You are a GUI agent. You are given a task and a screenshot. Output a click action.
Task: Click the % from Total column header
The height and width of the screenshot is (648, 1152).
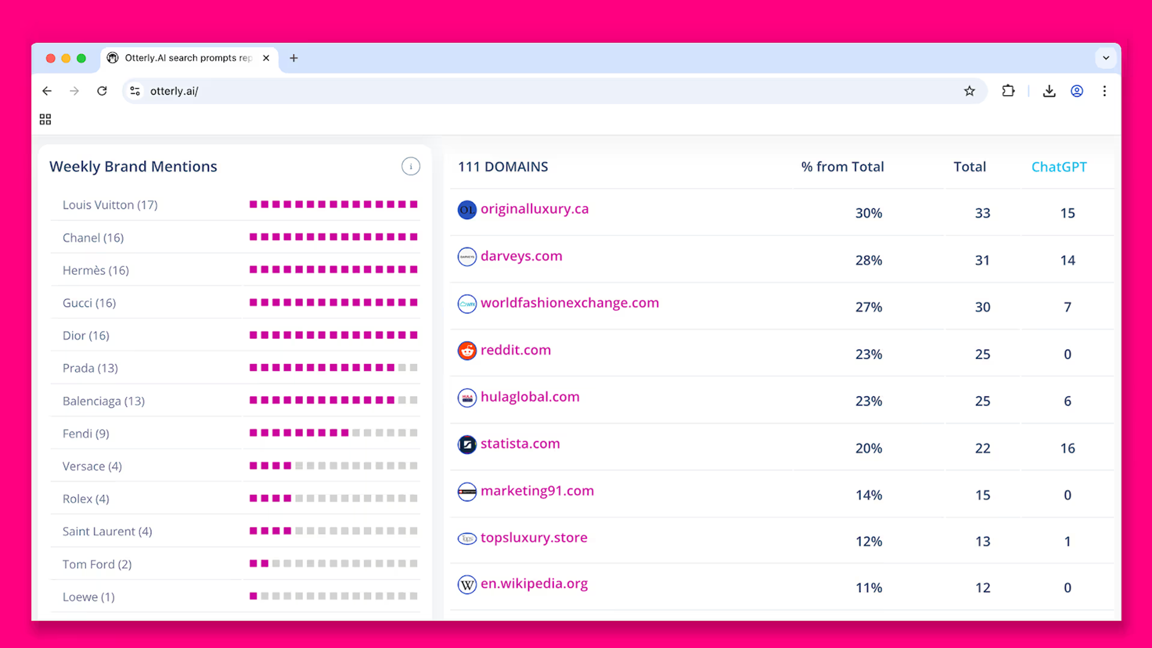coord(842,167)
